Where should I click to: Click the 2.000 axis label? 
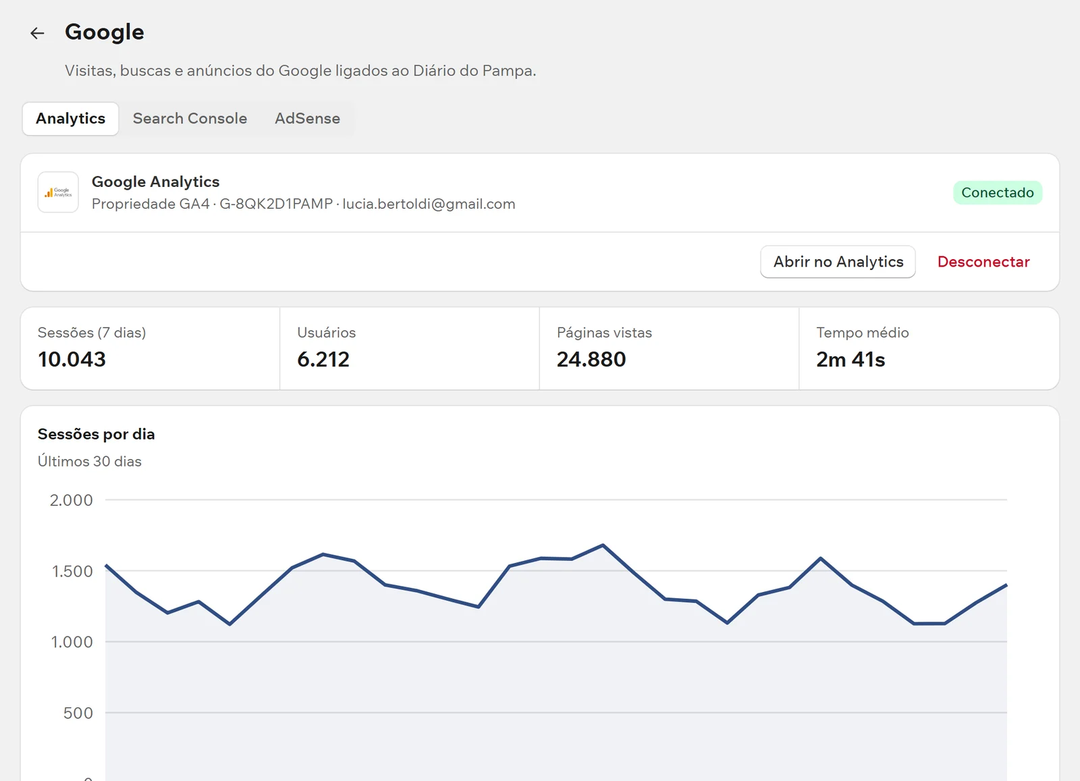point(72,500)
